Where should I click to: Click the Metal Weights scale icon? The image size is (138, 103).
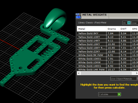point(78,16)
